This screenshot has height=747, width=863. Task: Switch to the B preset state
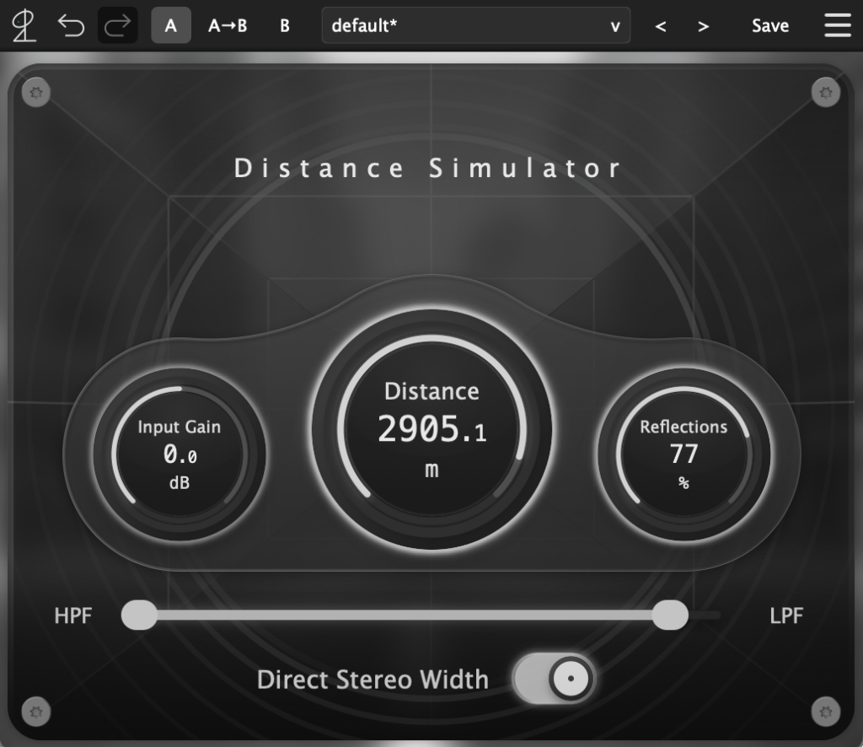pyautogui.click(x=285, y=26)
